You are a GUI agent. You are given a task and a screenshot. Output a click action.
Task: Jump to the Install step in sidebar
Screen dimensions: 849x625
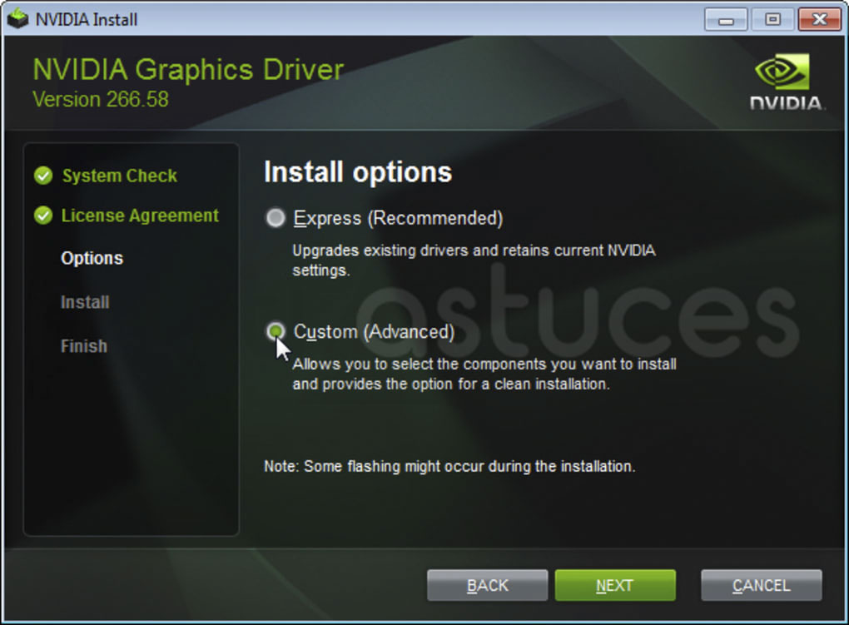[x=85, y=303]
